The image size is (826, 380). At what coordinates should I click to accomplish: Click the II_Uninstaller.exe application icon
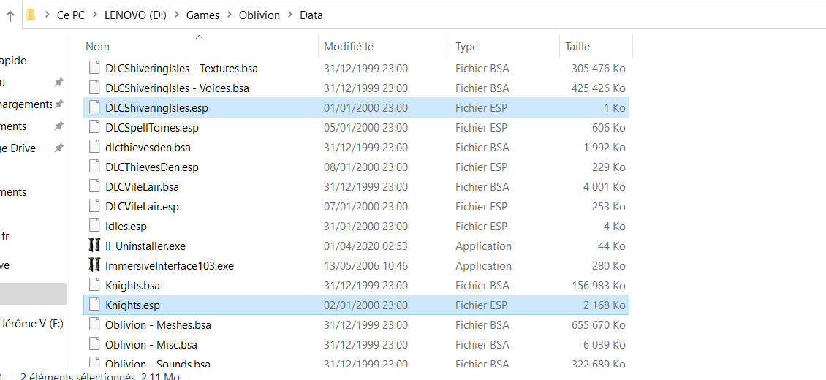(x=94, y=246)
